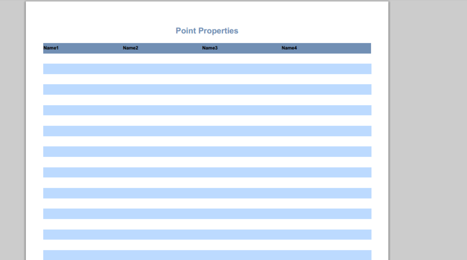Screen dimensions: 467x260
Task: Select the Name1 column header
Action: click(x=51, y=48)
